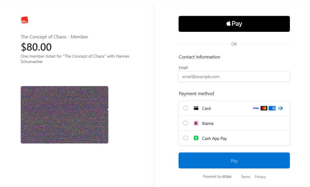Image resolution: width=310 pixels, height=187 pixels.
Task: Click the Mastercard brand icon
Action: (x=264, y=108)
